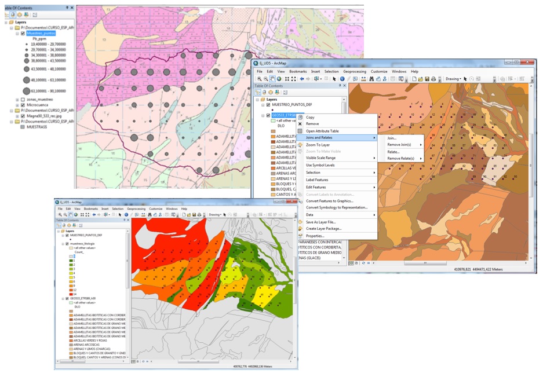Enable the zonas_muestreo layer checkbox
The width and height of the screenshot is (543, 377).
pos(23,100)
